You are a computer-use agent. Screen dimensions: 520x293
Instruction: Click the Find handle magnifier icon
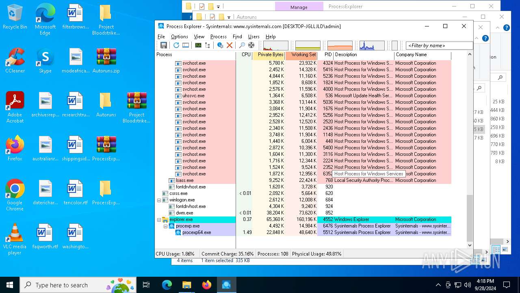point(242,45)
